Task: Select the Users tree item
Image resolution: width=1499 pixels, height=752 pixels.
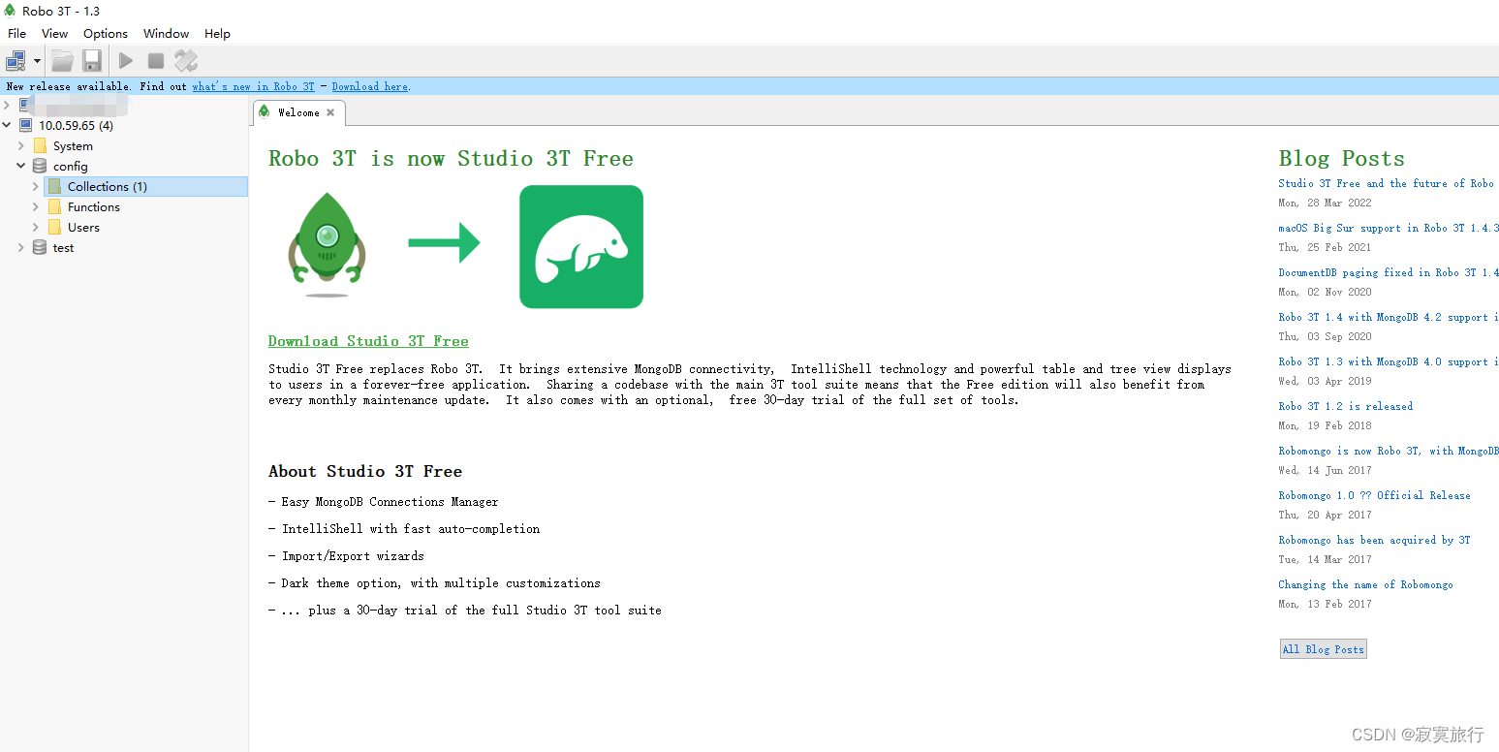Action: coord(83,228)
